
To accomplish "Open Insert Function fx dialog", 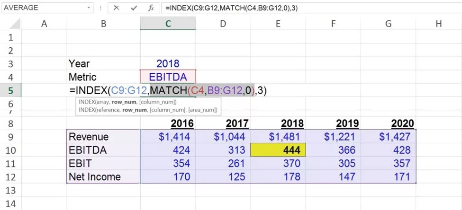I will (x=151, y=8).
